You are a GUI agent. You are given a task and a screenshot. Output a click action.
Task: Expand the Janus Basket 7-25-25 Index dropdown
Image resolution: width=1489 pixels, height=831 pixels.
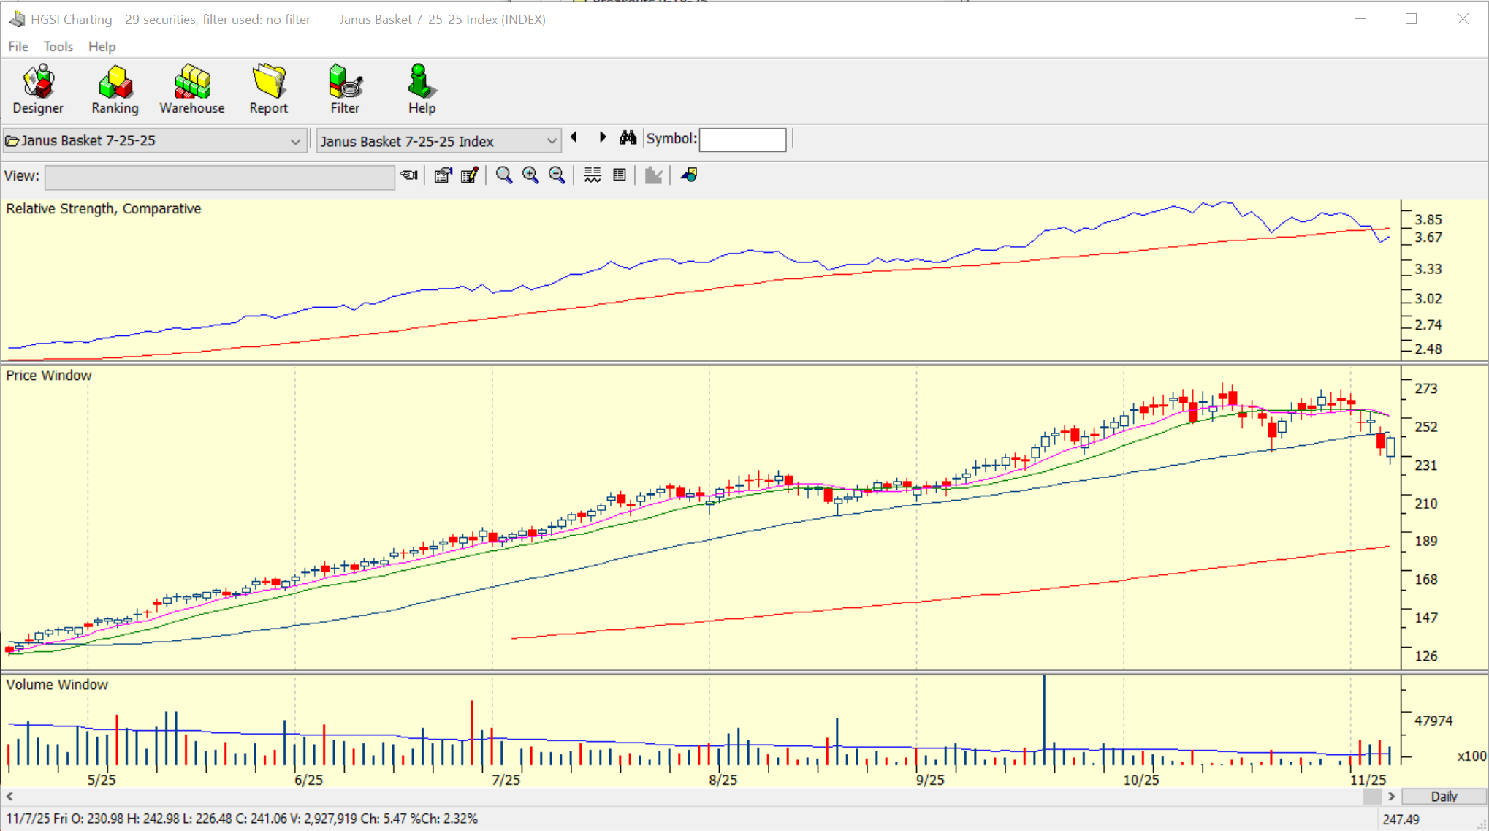tap(552, 141)
